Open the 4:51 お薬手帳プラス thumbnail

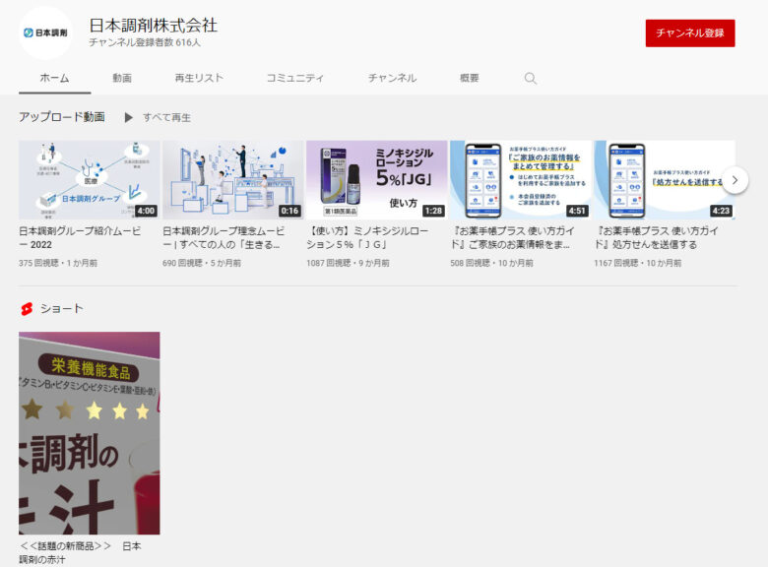521,180
